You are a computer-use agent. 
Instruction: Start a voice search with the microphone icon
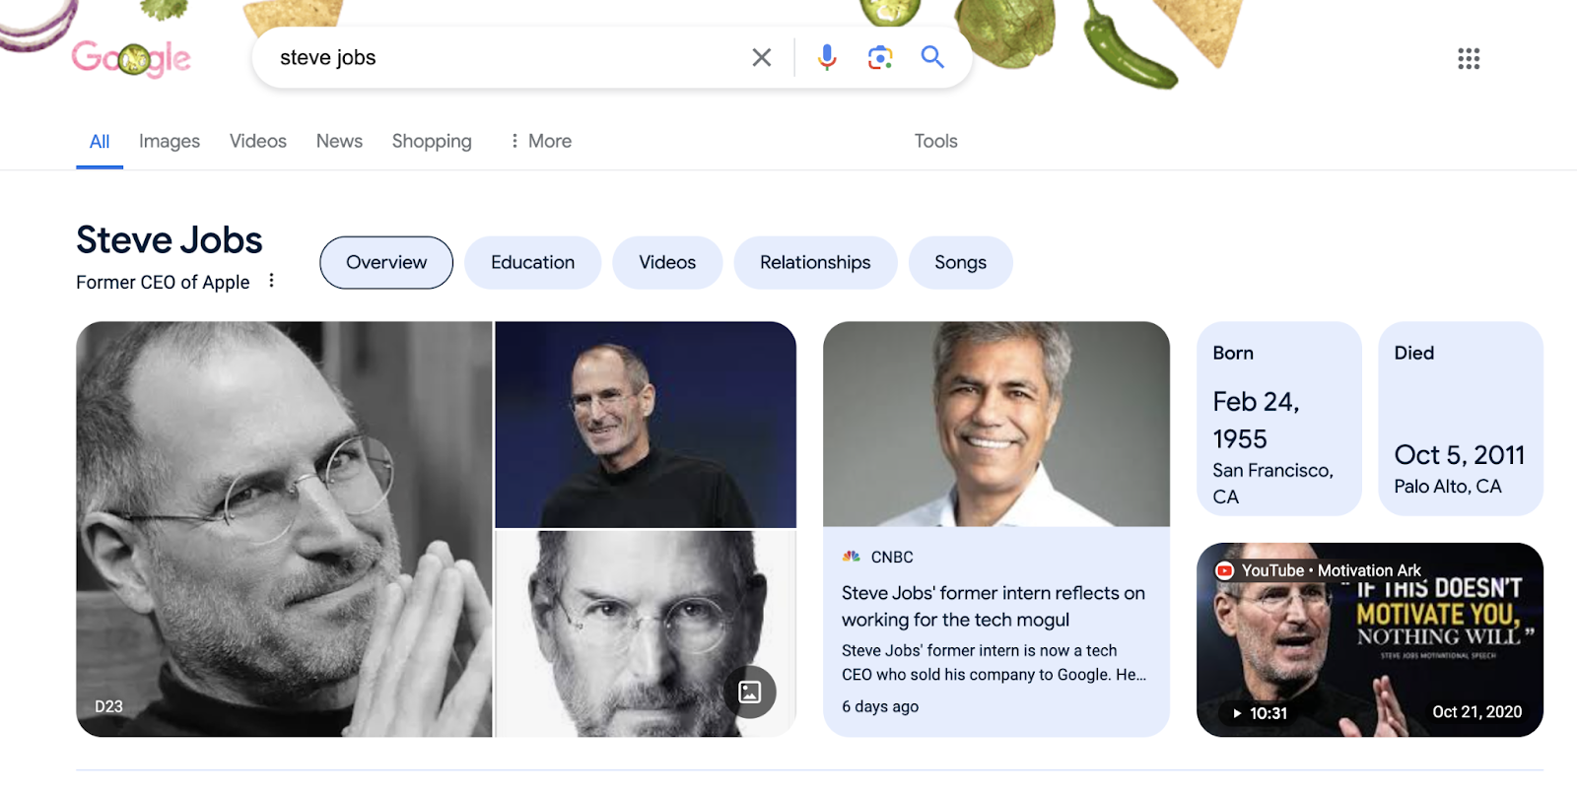point(826,57)
